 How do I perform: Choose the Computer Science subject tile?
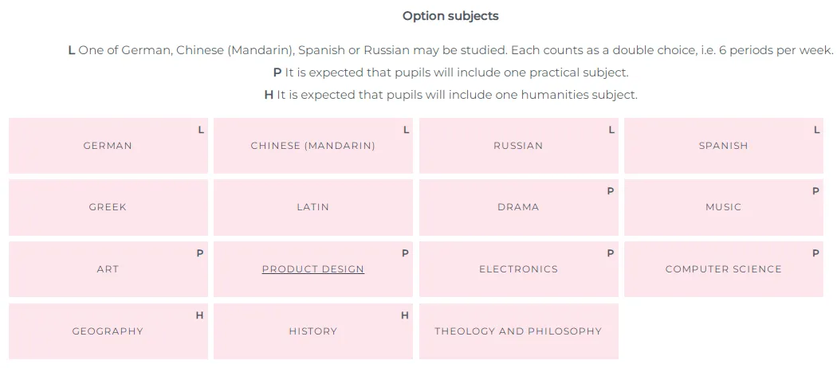click(723, 269)
